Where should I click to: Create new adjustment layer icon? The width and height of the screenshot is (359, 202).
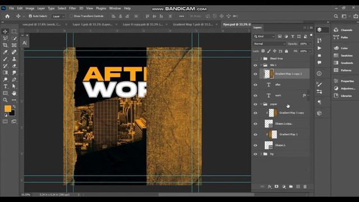(x=284, y=187)
